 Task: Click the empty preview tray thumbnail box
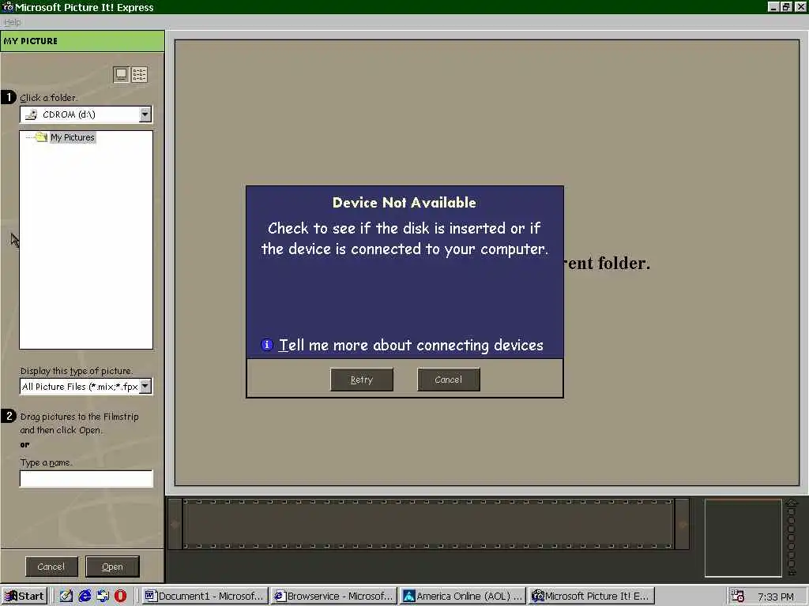743,537
